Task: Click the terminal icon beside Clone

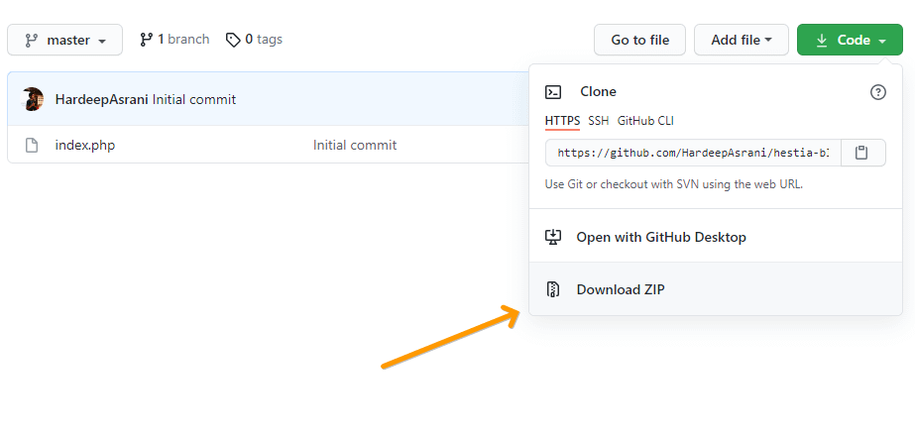Action: point(554,92)
